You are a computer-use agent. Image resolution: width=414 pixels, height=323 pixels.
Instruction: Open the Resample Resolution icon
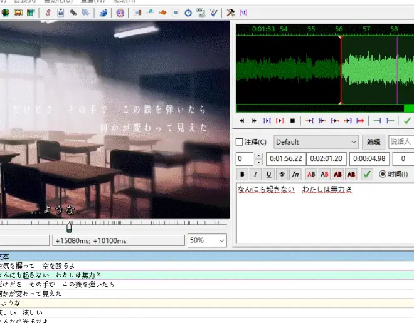176,13
